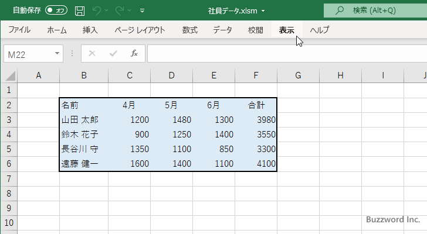Click the formula bar Cancel X icon
The image size is (427, 234).
91,53
